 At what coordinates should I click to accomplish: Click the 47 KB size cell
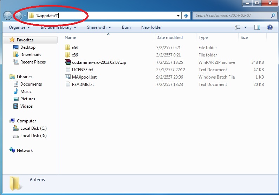[x=259, y=69]
